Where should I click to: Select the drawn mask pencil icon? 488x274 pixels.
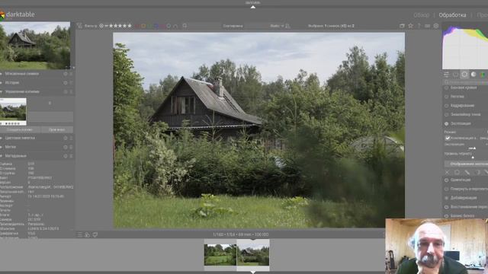pyautogui.click(x=467, y=172)
